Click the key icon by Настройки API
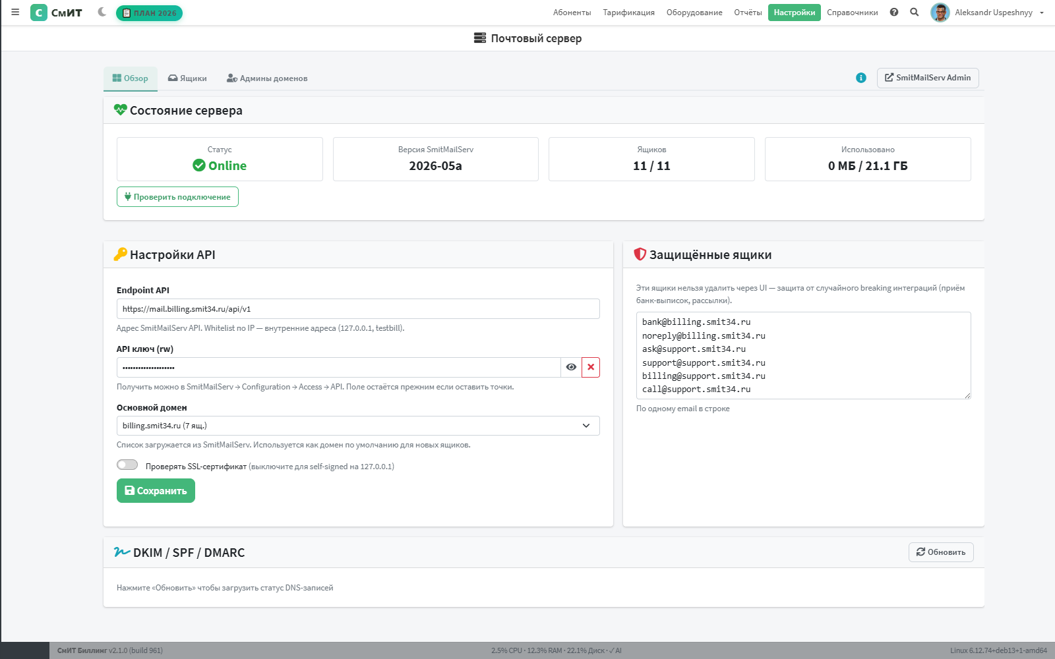The width and height of the screenshot is (1055, 659). click(x=120, y=254)
